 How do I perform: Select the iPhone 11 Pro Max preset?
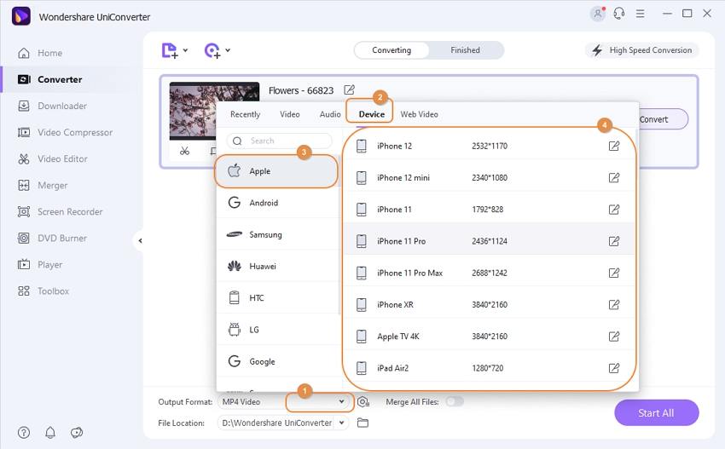(x=489, y=273)
